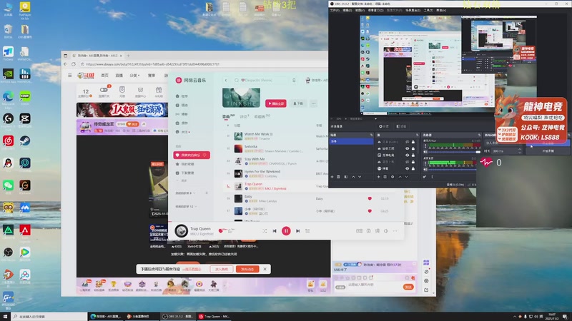Click the orange button in Douyu popup bar

247,269
